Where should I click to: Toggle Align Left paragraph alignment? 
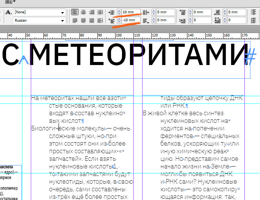[75, 12]
